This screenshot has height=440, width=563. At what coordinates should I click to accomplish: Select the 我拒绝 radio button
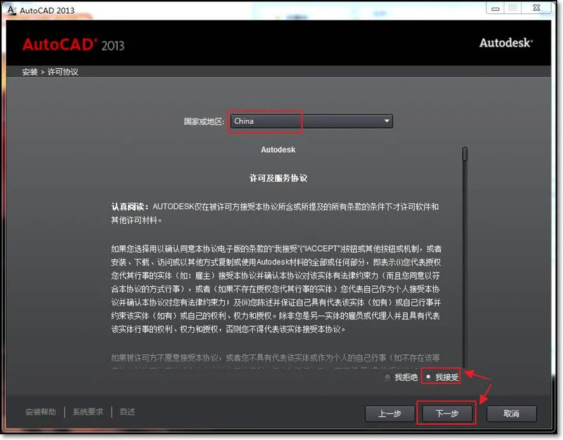point(388,377)
